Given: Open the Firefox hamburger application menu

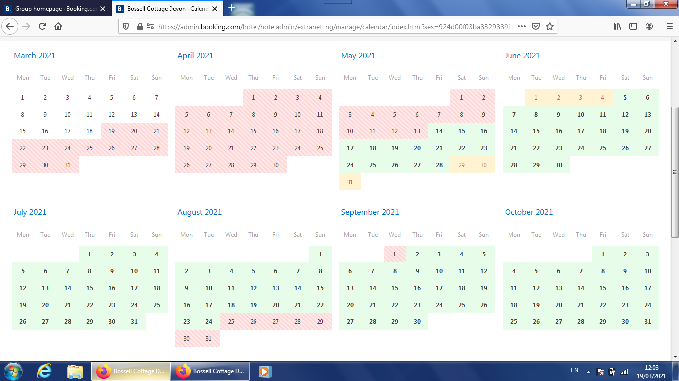Looking at the screenshot, I should point(669,27).
